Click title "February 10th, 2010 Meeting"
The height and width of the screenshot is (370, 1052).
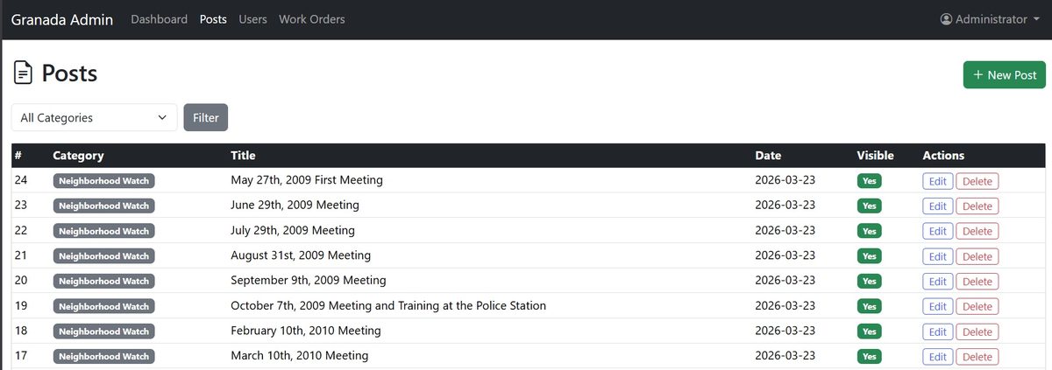click(x=306, y=331)
